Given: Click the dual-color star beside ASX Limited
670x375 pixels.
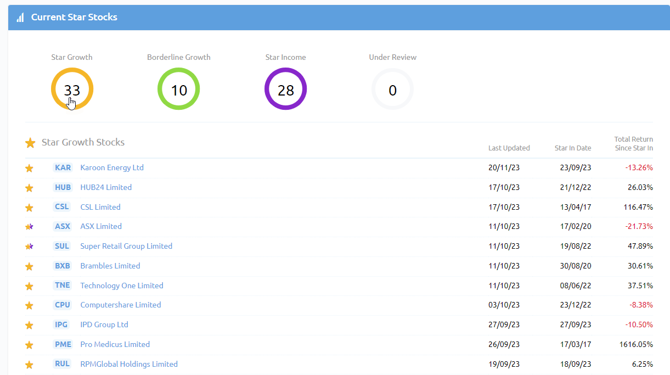Looking at the screenshot, I should (x=30, y=227).
